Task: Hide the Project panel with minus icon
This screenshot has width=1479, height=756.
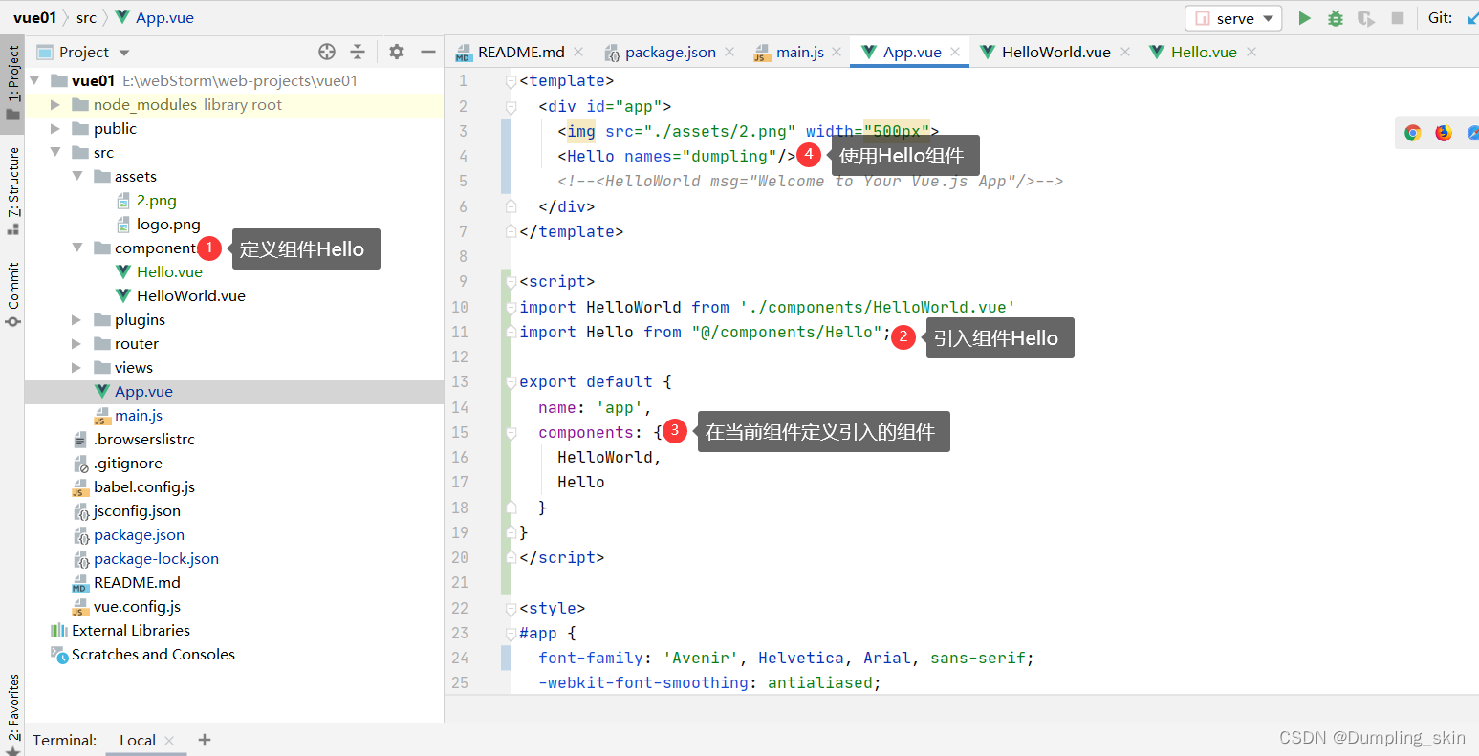Action: [x=428, y=52]
